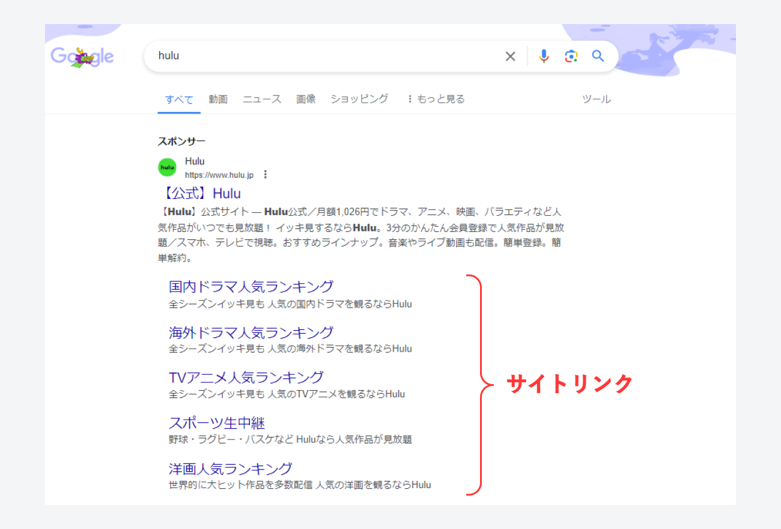This screenshot has height=529, width=781.
Task: Open the ショッピング tab
Action: click(x=359, y=99)
